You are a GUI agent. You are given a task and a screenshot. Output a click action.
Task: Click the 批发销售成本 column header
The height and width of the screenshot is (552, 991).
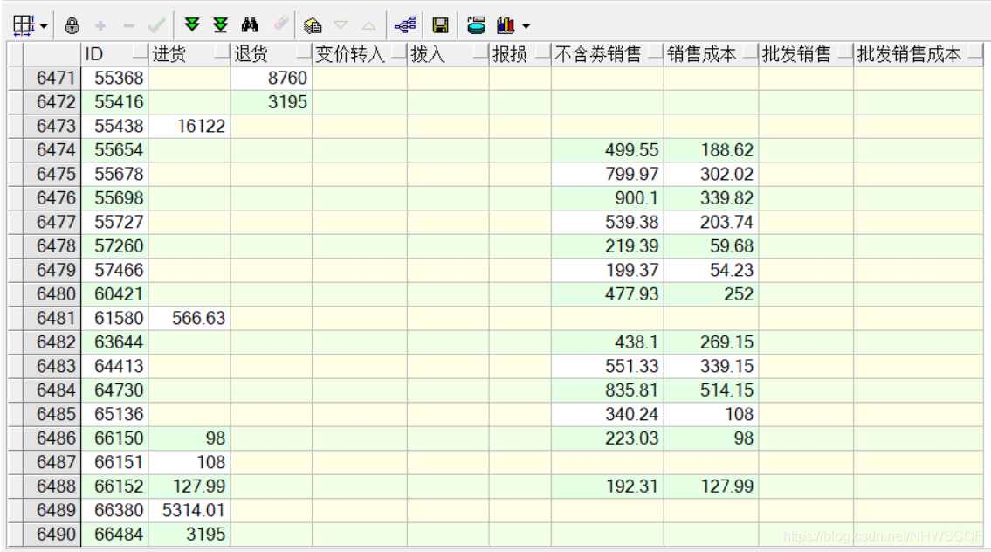coord(919,54)
